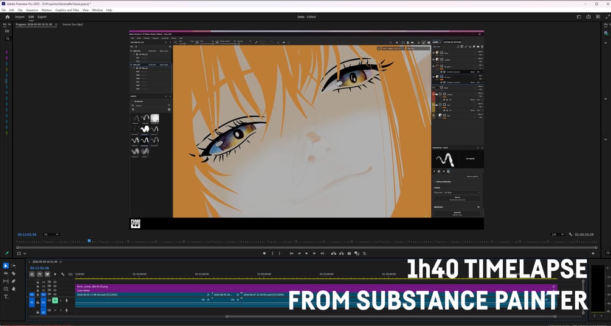
Task: Select the Hand tool
Action: (x=13, y=289)
